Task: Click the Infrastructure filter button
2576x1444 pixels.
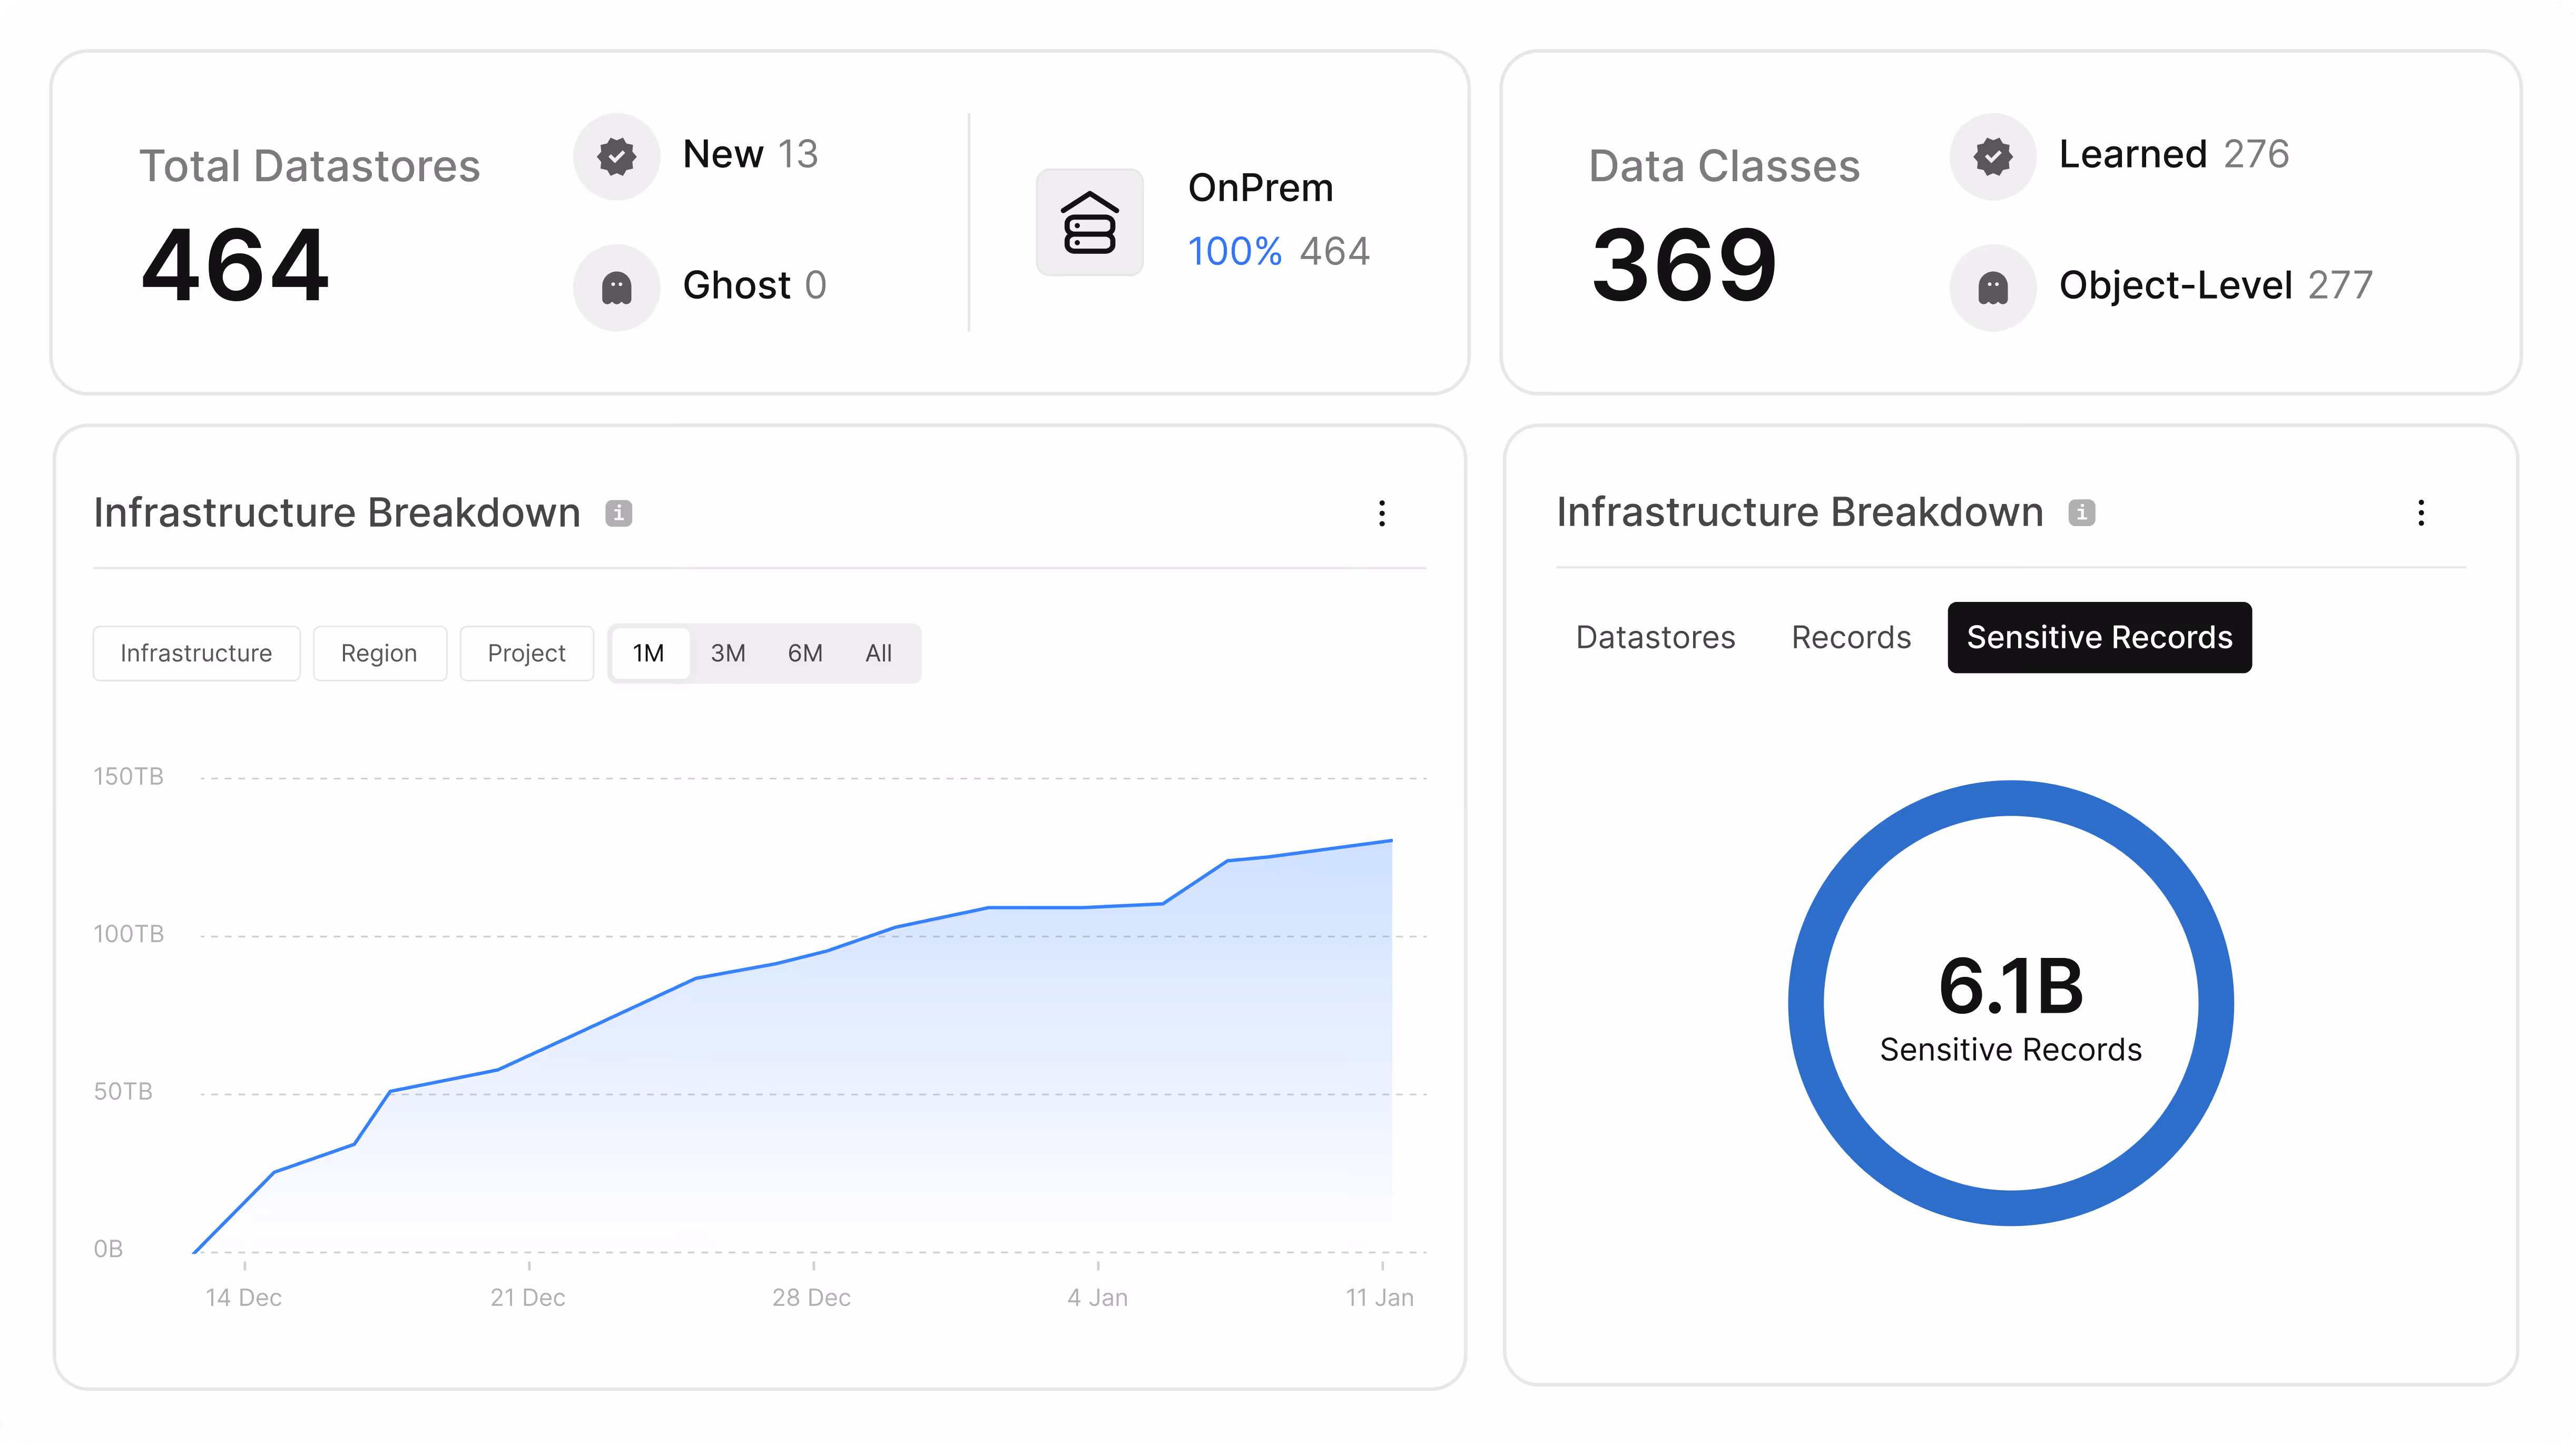Action: pos(196,653)
